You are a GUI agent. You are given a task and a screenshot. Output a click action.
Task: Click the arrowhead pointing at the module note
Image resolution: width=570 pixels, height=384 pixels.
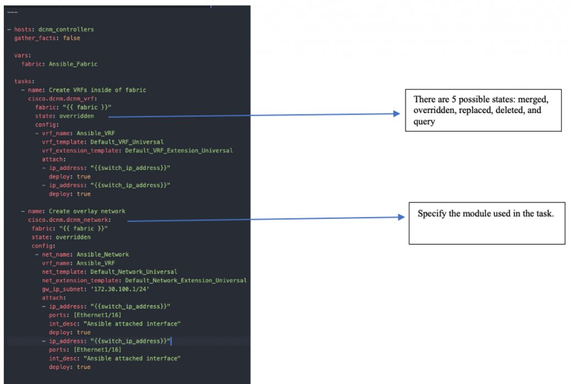(400, 218)
